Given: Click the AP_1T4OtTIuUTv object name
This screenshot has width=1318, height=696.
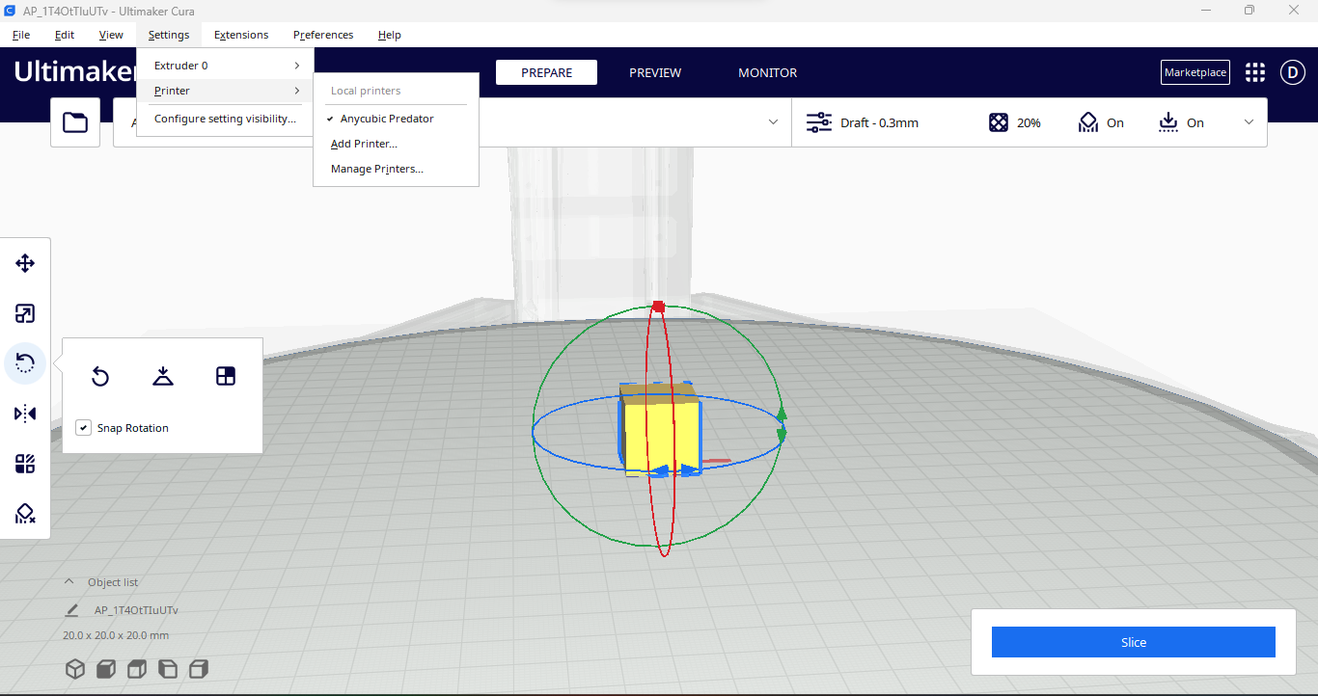Looking at the screenshot, I should 136,610.
